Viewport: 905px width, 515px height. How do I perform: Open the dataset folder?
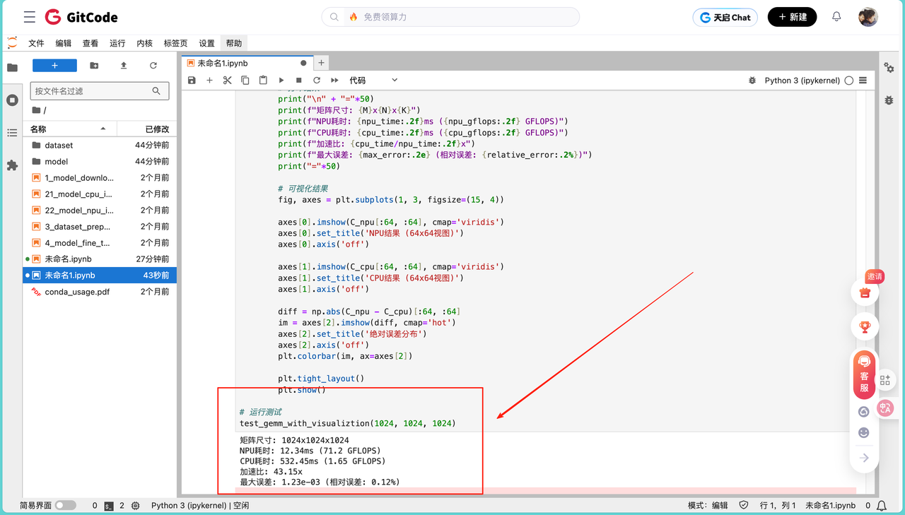(100, 146)
